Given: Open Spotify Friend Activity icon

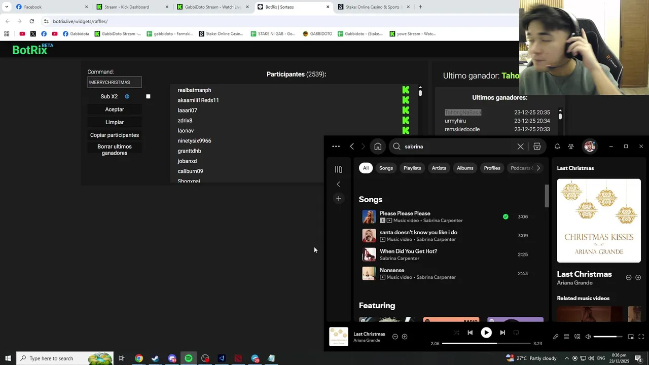Looking at the screenshot, I should point(571,147).
